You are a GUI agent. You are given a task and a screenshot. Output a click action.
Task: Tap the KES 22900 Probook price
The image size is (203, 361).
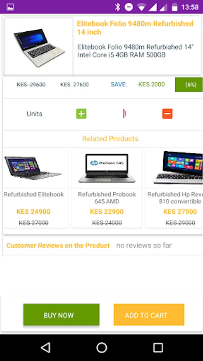[107, 211]
